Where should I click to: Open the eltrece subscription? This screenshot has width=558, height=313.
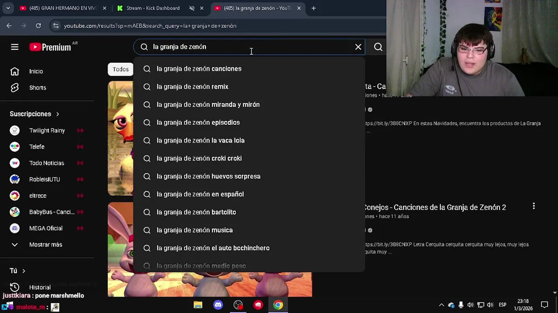coord(47,196)
